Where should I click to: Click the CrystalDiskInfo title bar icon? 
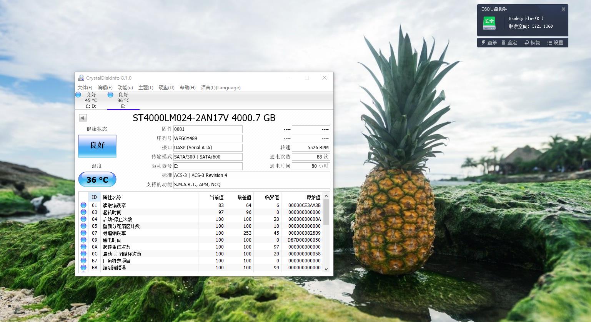(x=81, y=78)
